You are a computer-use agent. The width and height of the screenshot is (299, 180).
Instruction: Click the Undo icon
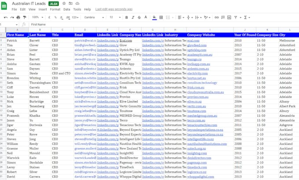tap(6, 17)
